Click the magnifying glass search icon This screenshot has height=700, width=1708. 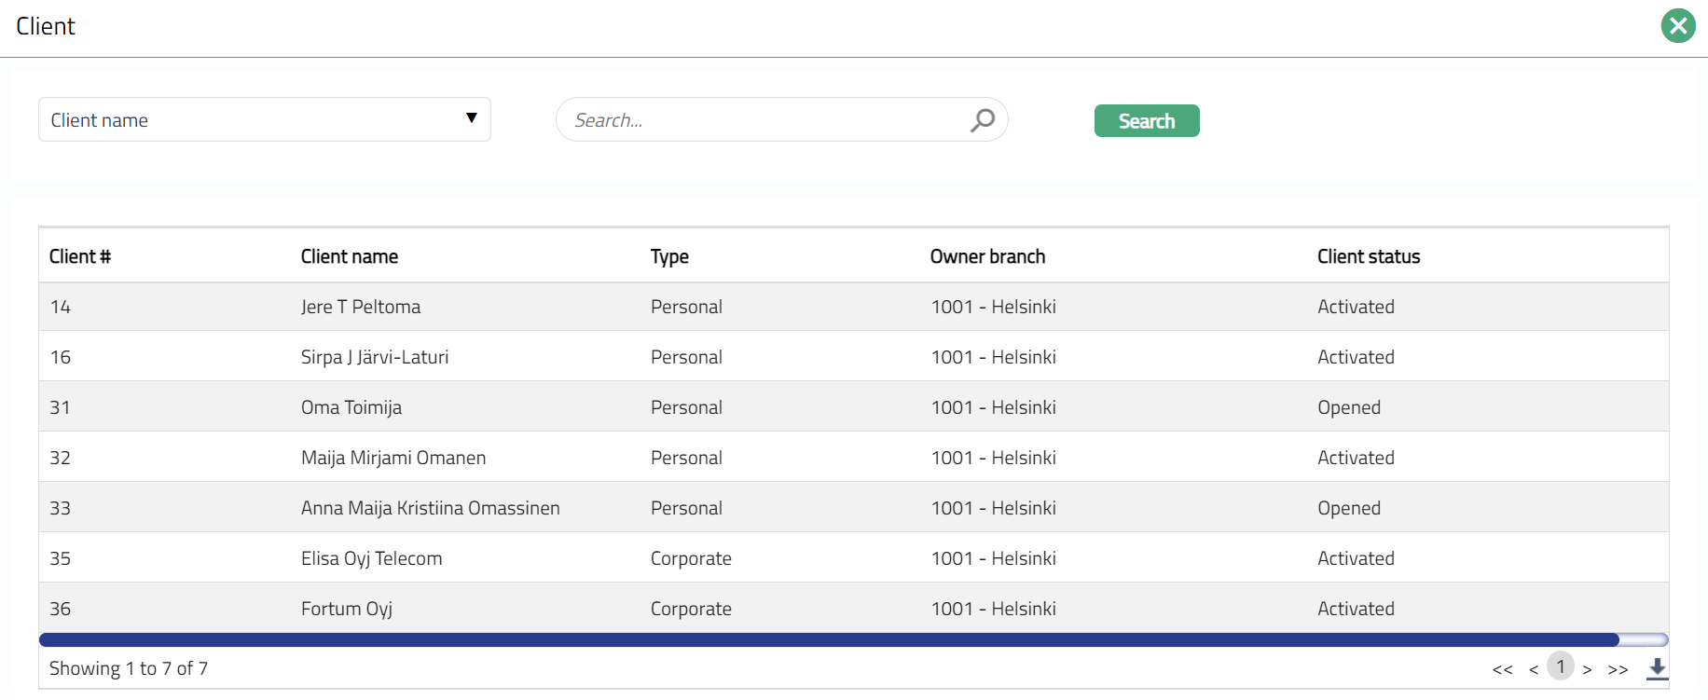point(983,120)
